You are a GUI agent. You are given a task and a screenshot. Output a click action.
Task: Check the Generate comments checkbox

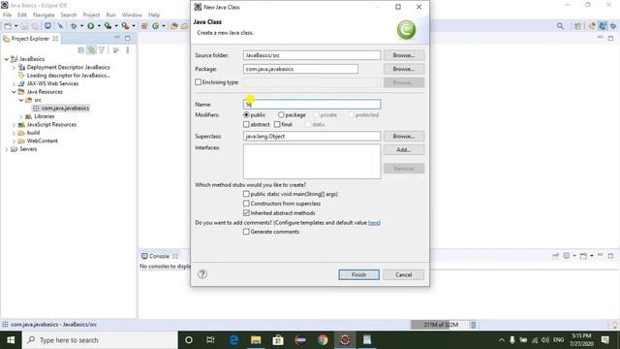coord(246,232)
